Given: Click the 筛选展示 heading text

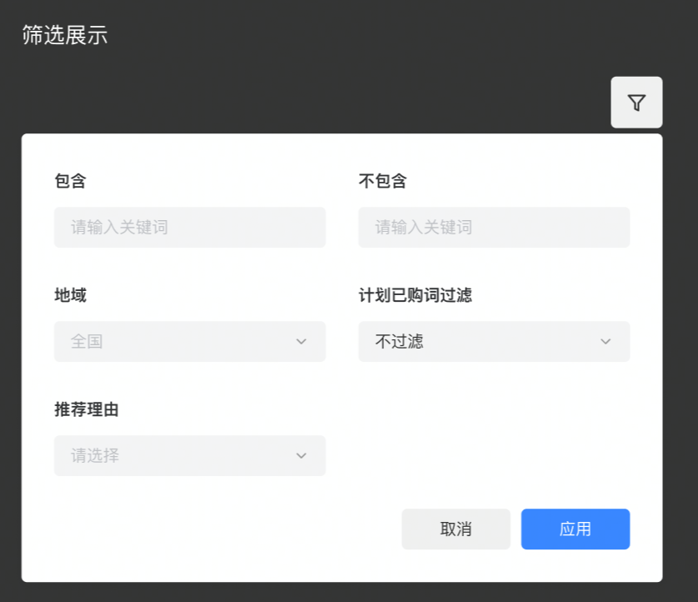Looking at the screenshot, I should point(65,35).
